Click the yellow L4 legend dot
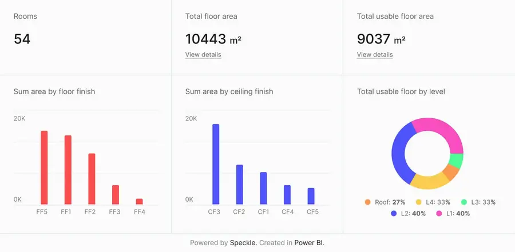Viewport: 515px width, 252px height. [419, 202]
